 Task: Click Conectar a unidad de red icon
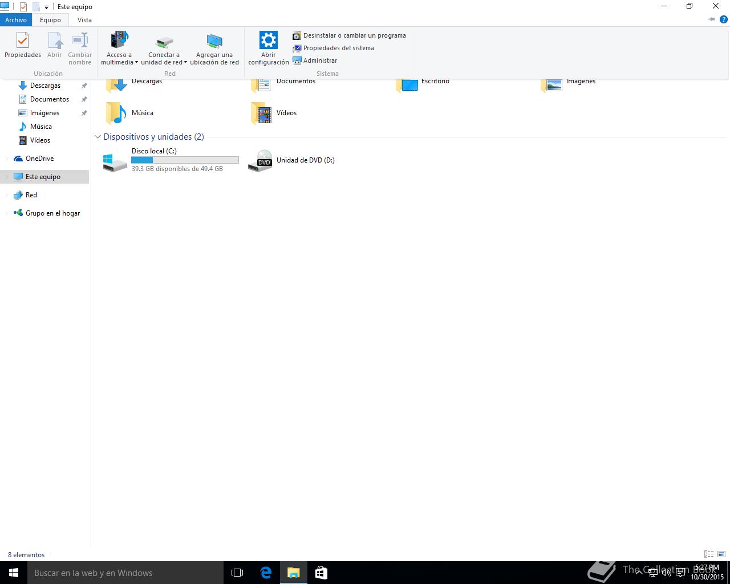pos(164,42)
